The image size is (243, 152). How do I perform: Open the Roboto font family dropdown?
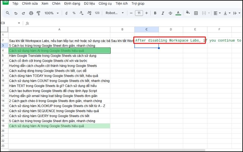click(115, 13)
